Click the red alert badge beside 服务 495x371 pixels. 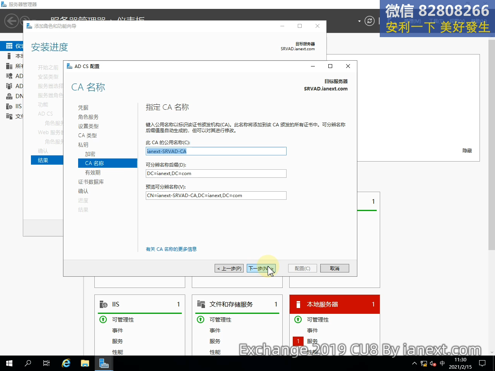coord(298,341)
